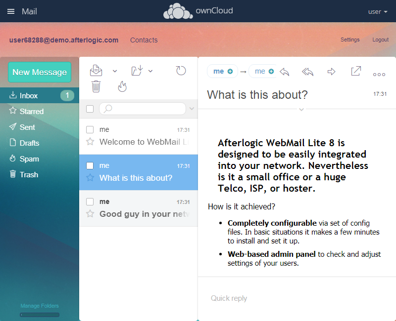Click the mailbox storage quota bar
Image resolution: width=396 pixels, height=321 pixels.
(x=40, y=315)
